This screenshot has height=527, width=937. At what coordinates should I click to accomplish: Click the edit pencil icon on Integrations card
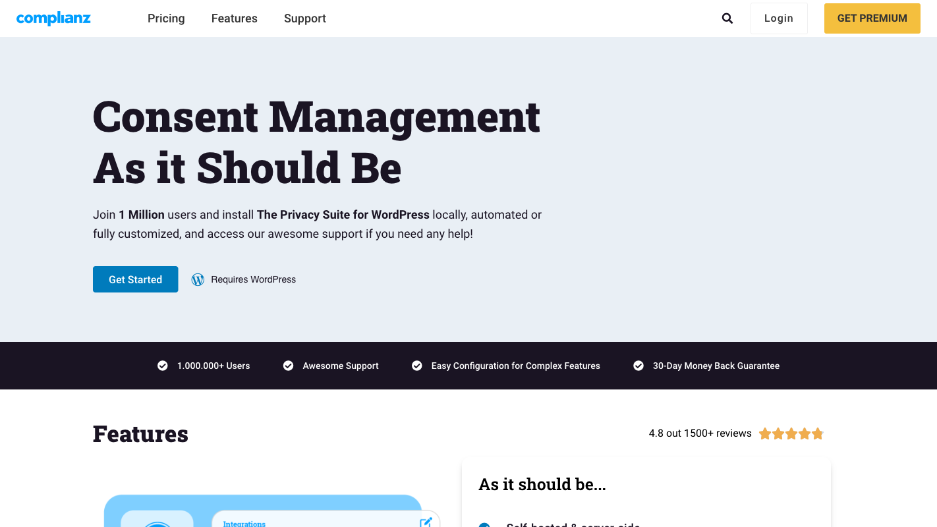point(426,522)
